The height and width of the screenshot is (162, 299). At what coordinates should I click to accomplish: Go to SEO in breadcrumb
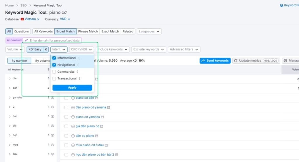tap(23, 5)
